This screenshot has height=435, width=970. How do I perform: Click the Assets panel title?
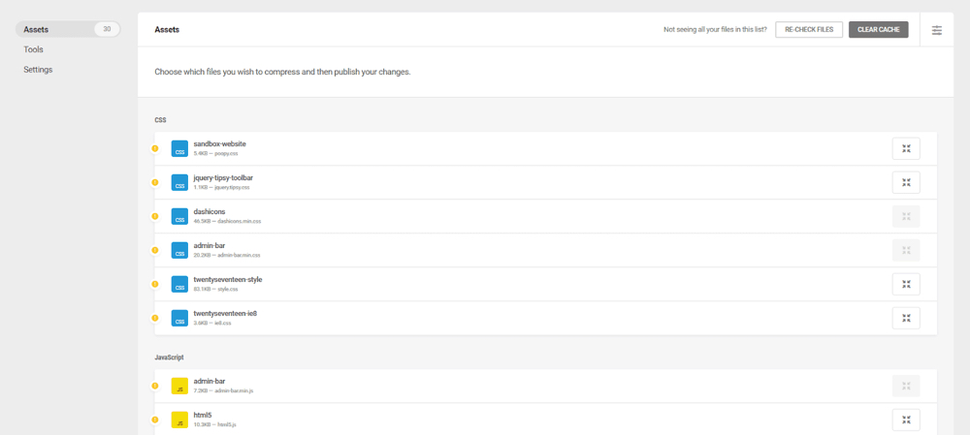[x=167, y=30]
